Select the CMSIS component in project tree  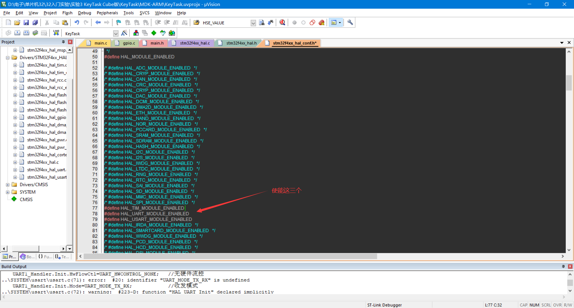tap(26, 199)
